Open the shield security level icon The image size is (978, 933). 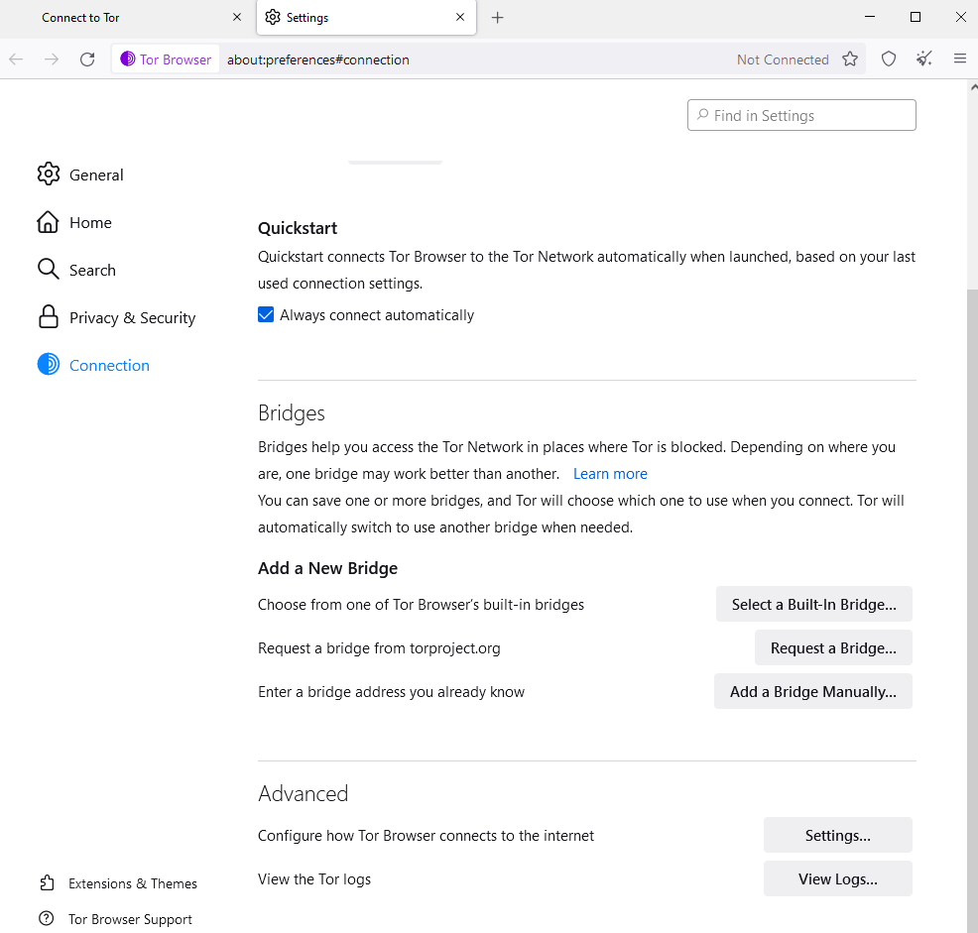pos(888,59)
